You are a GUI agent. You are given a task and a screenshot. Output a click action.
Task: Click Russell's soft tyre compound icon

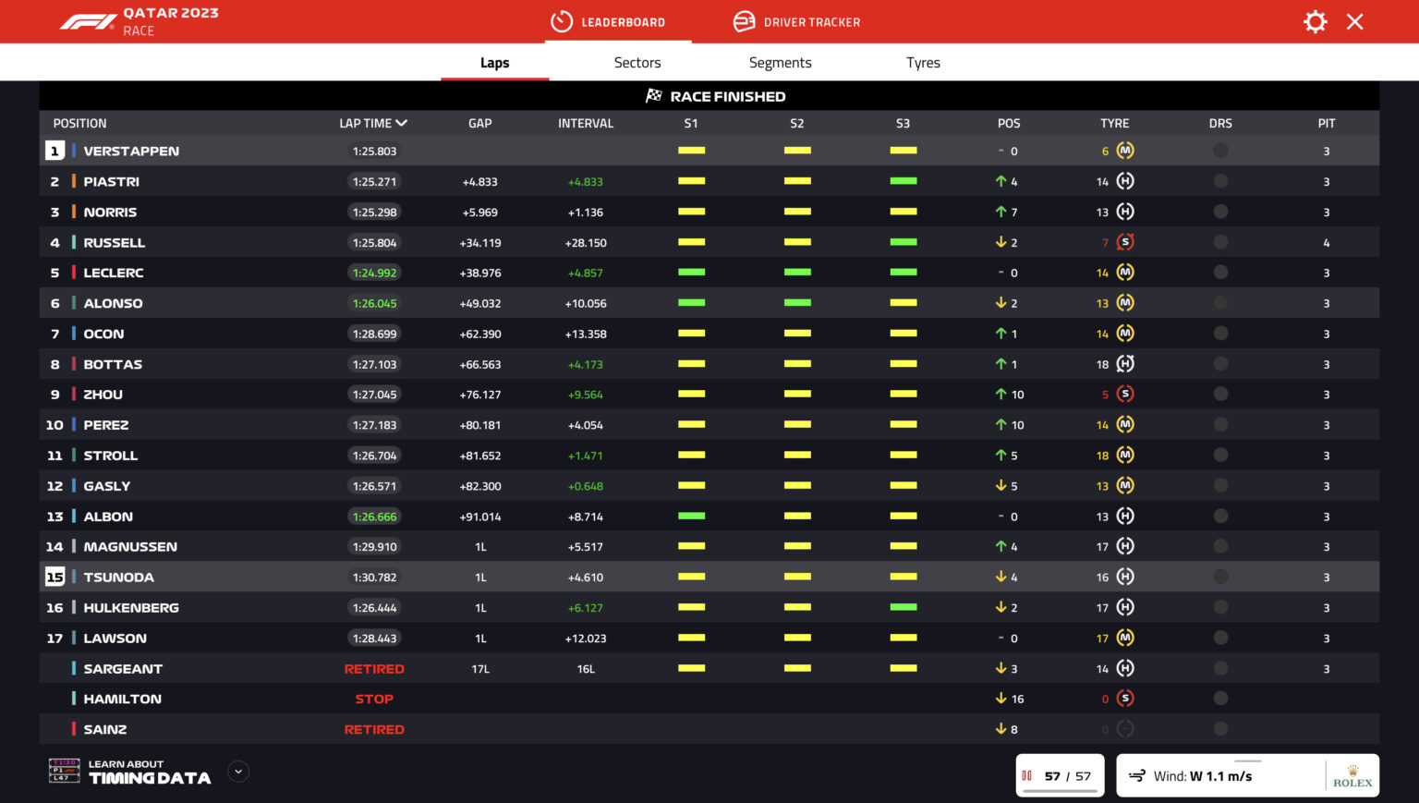(1125, 242)
